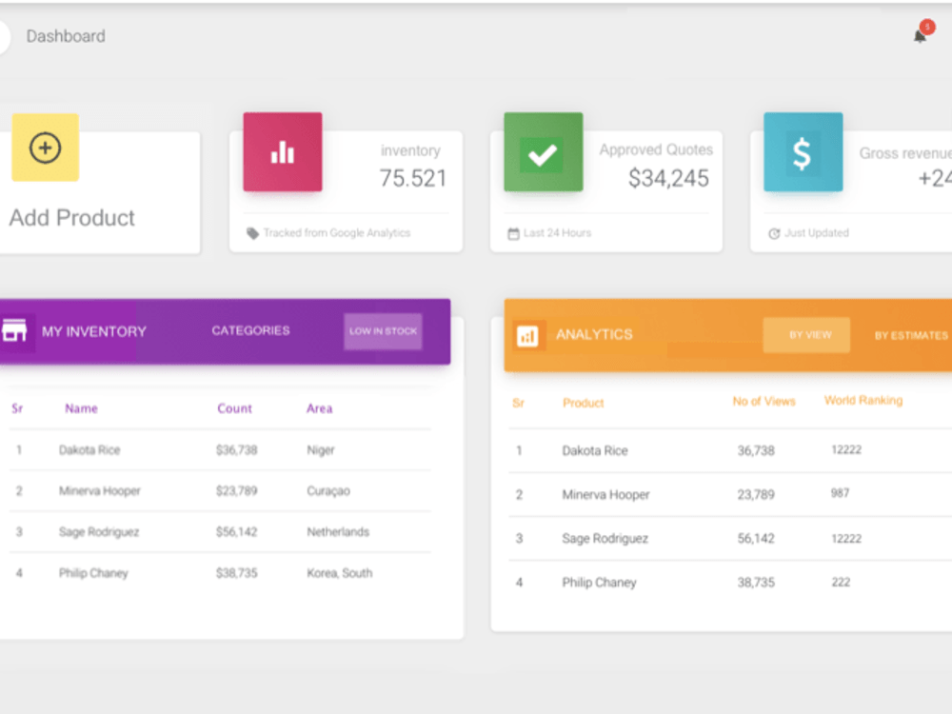
Task: Click the 23,789 views value
Action: (x=756, y=495)
